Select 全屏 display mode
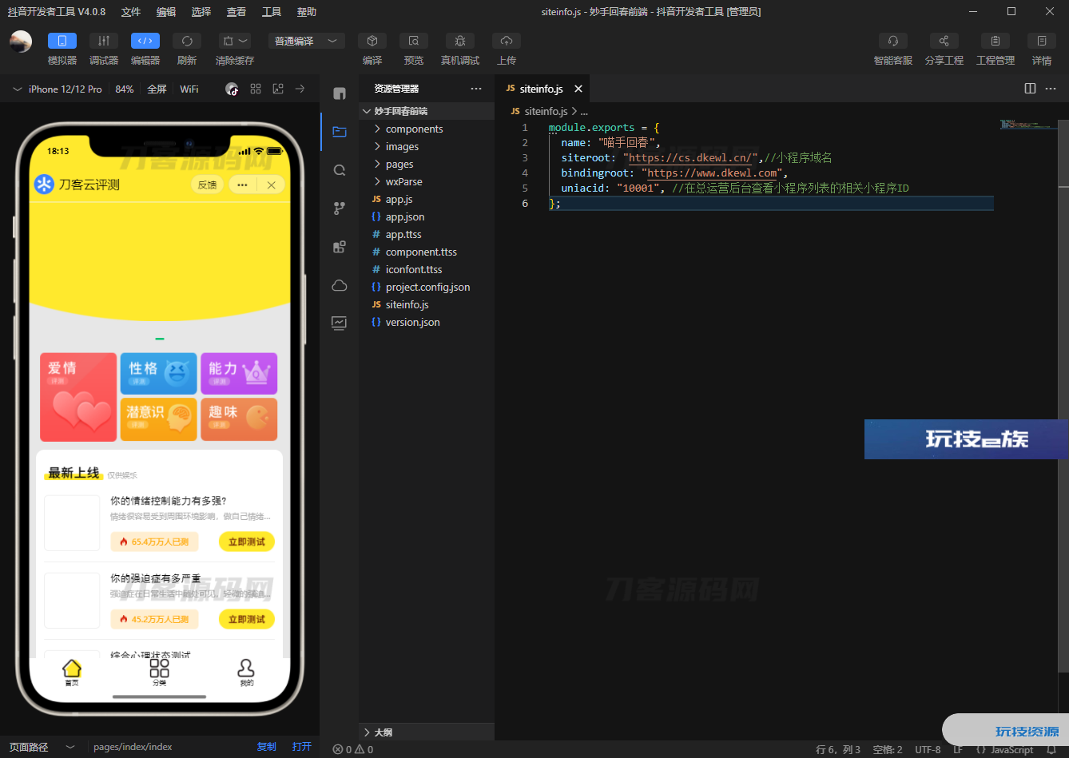 pyautogui.click(x=157, y=89)
